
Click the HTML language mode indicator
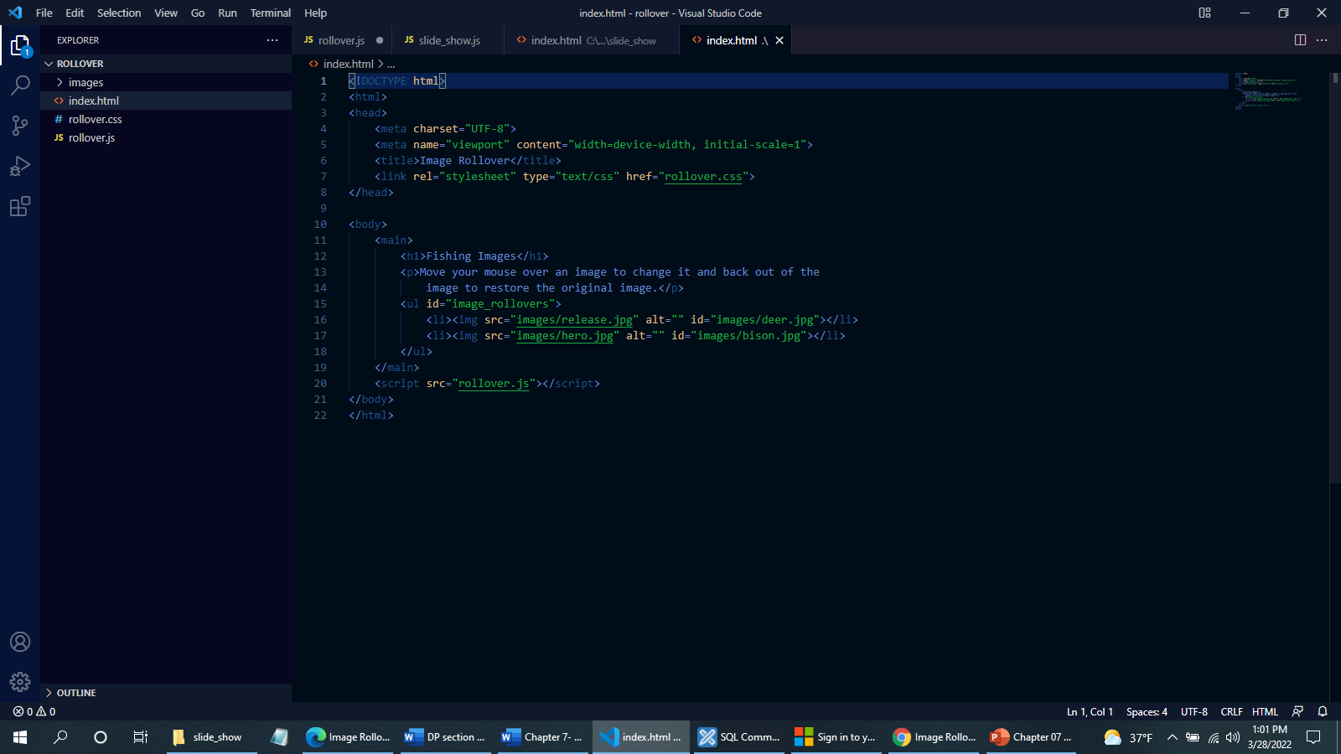click(x=1264, y=711)
